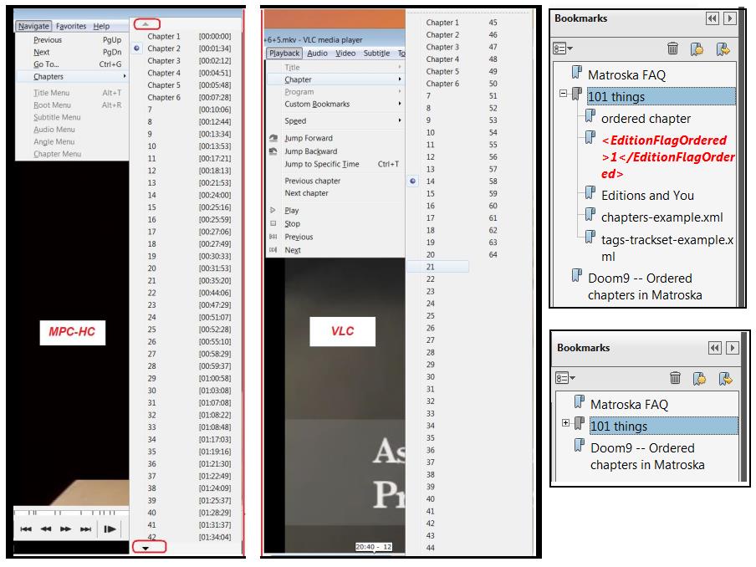Click trash delete icon in upper Bookmarks panel

(672, 49)
